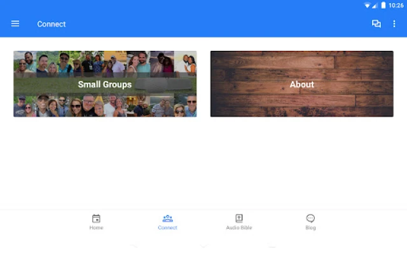The width and height of the screenshot is (407, 254).
Task: Tap the 10:26 clock
Action: pyautogui.click(x=396, y=6)
